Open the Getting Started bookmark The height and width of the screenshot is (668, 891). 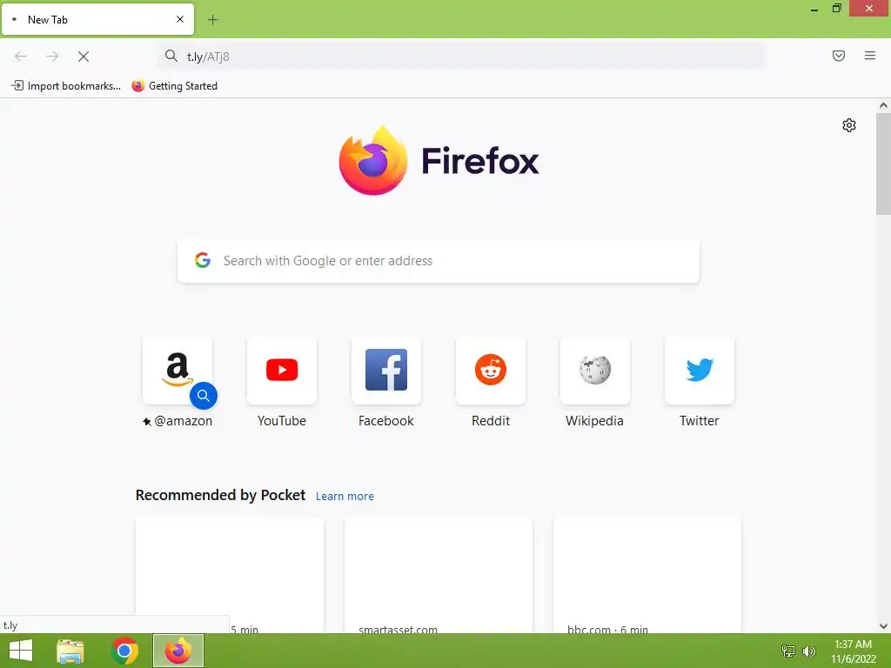click(174, 86)
